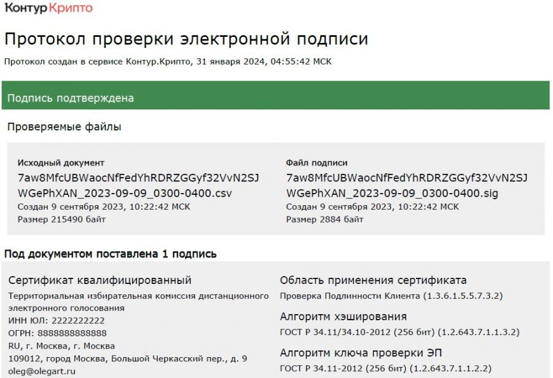Click the Размер 215490 байт text
The height and width of the screenshot is (378, 553).
(61, 219)
